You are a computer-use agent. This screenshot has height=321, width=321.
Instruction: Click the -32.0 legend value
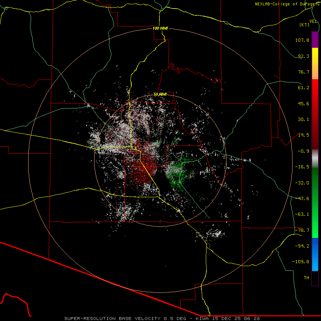(302, 183)
